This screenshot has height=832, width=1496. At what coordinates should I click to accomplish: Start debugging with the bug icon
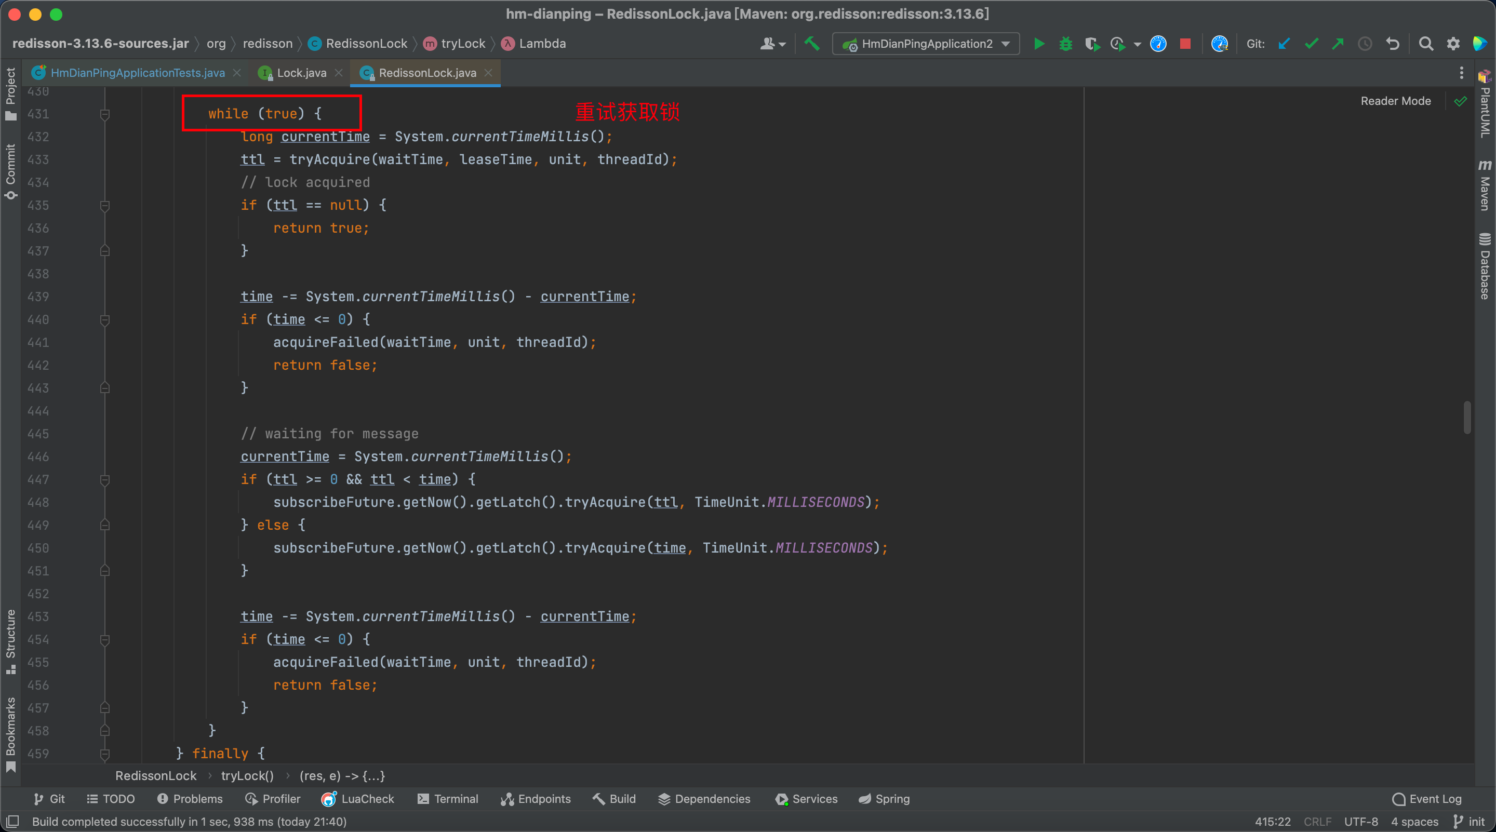[1066, 44]
